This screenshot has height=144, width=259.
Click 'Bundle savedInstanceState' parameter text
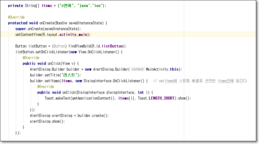tap(80, 23)
